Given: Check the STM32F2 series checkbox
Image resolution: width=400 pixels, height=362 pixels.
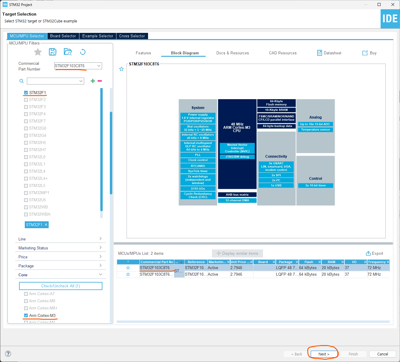Looking at the screenshot, I should tap(26, 100).
